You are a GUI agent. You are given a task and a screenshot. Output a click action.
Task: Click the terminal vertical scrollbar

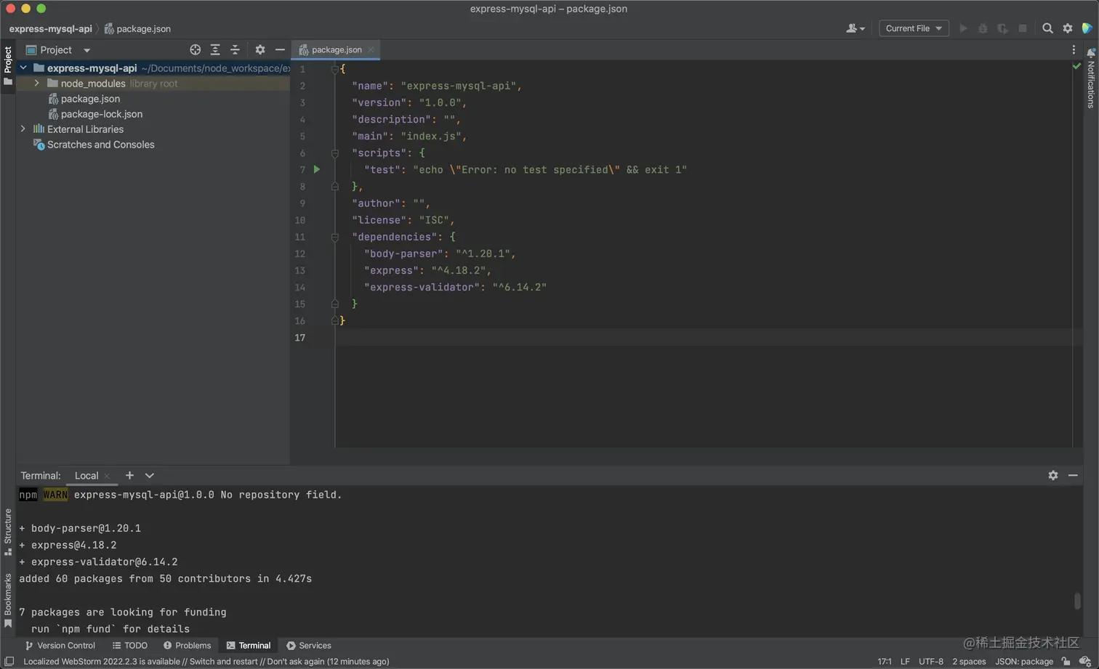1076,601
